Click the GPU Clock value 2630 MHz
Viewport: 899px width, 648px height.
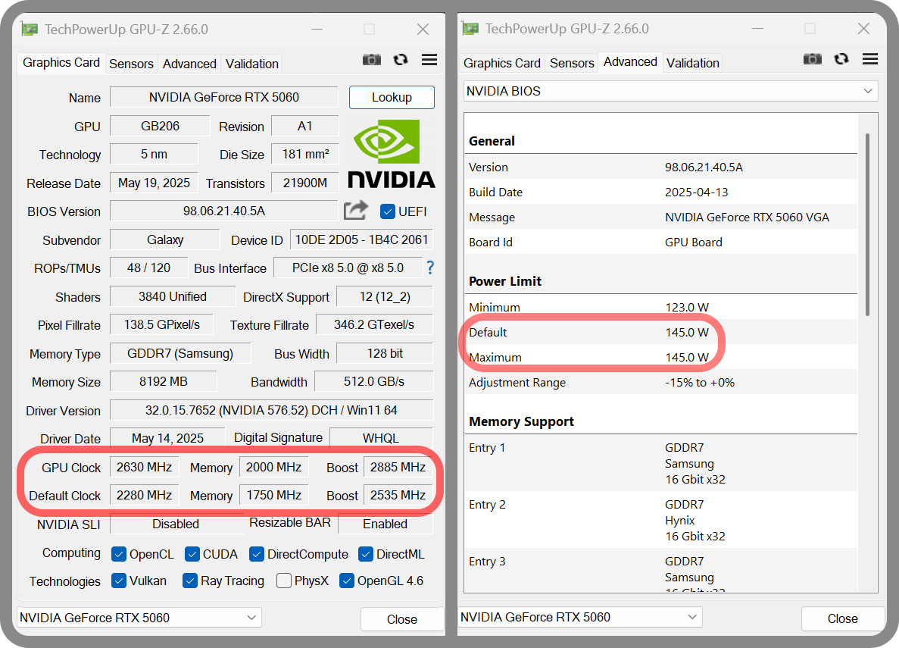(145, 467)
